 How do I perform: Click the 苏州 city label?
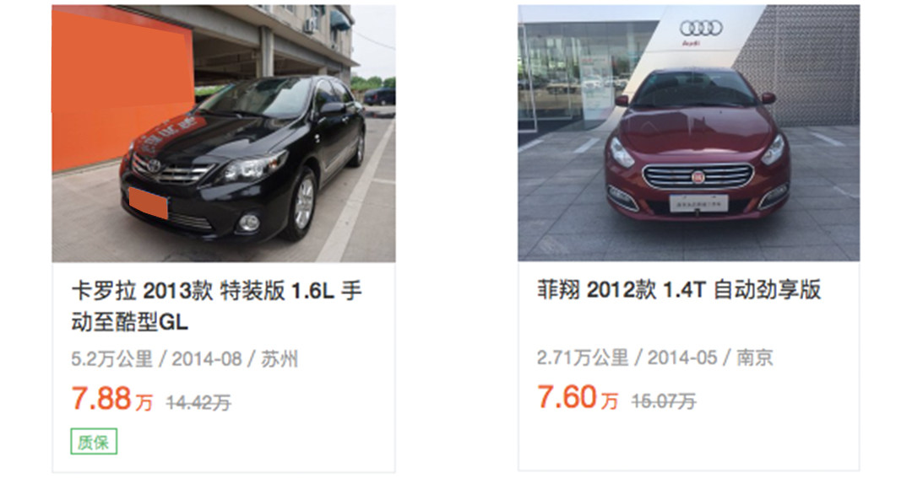pyautogui.click(x=280, y=359)
